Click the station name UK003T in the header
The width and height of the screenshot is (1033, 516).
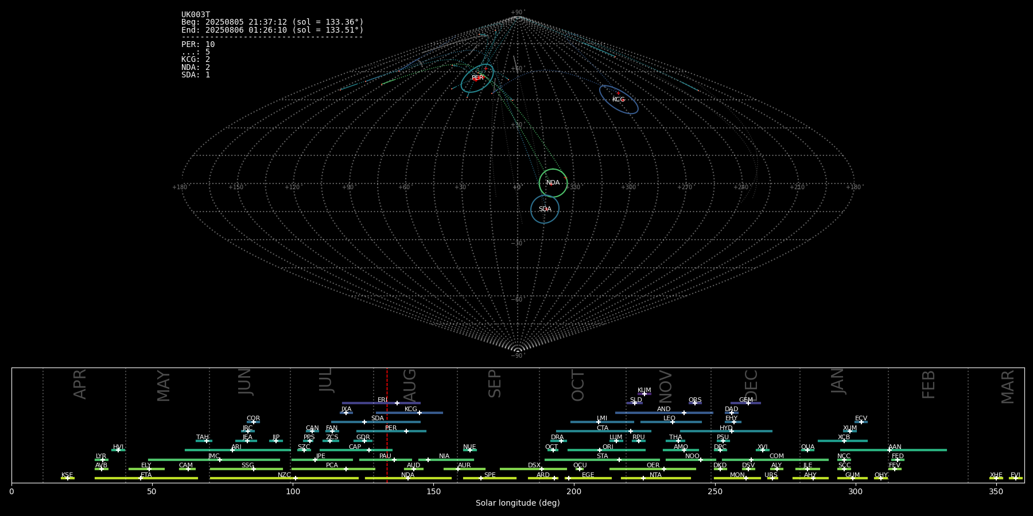pyautogui.click(x=196, y=15)
